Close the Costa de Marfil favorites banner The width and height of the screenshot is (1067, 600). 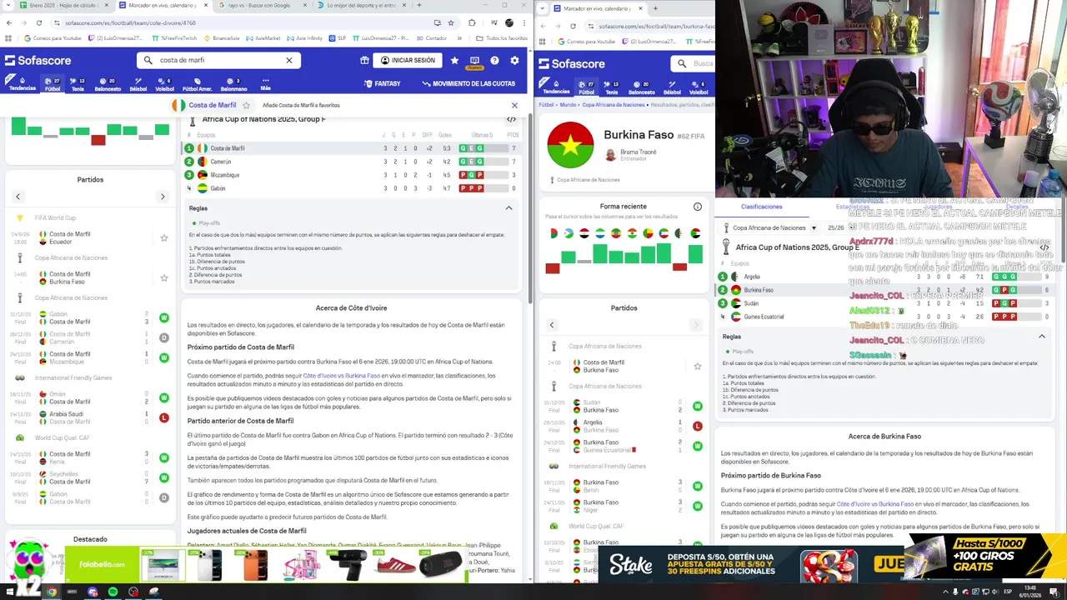pos(514,105)
